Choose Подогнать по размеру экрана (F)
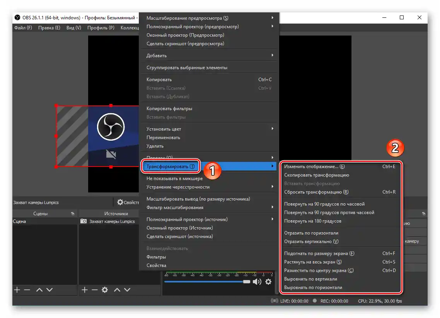440x318 pixels. pyautogui.click(x=341, y=253)
